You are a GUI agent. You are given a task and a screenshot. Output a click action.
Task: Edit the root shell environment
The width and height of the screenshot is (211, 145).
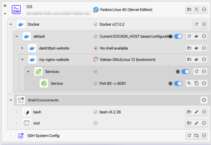pos(196,123)
